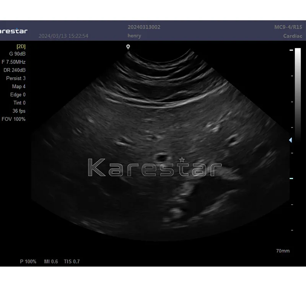Click the dynamic range DR 240dB
Screen dimensions: 306x306
point(15,70)
